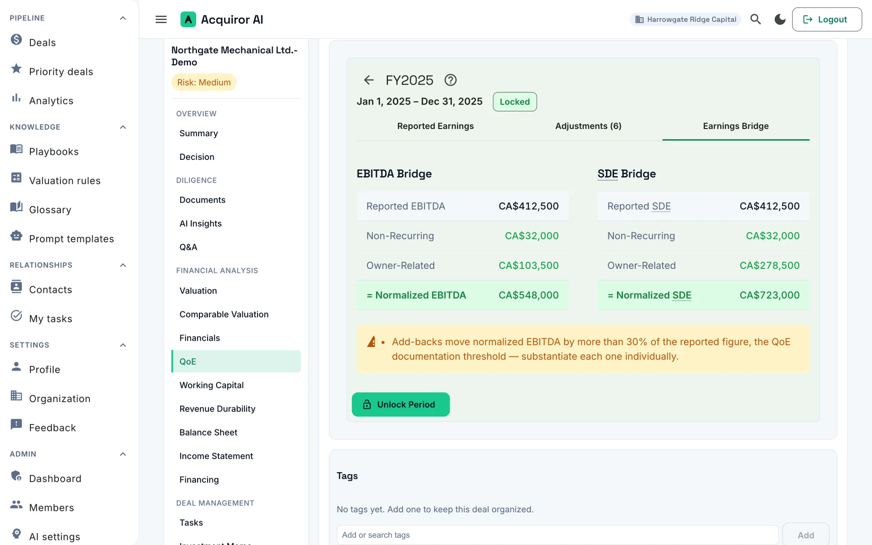Click the Priority deals star icon
872x545 pixels.
pos(16,69)
